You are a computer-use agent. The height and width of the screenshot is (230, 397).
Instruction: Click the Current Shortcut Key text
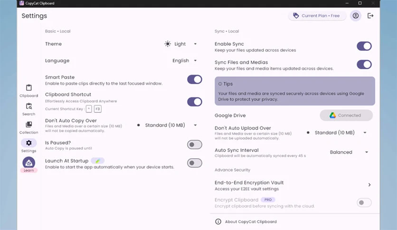click(65, 109)
